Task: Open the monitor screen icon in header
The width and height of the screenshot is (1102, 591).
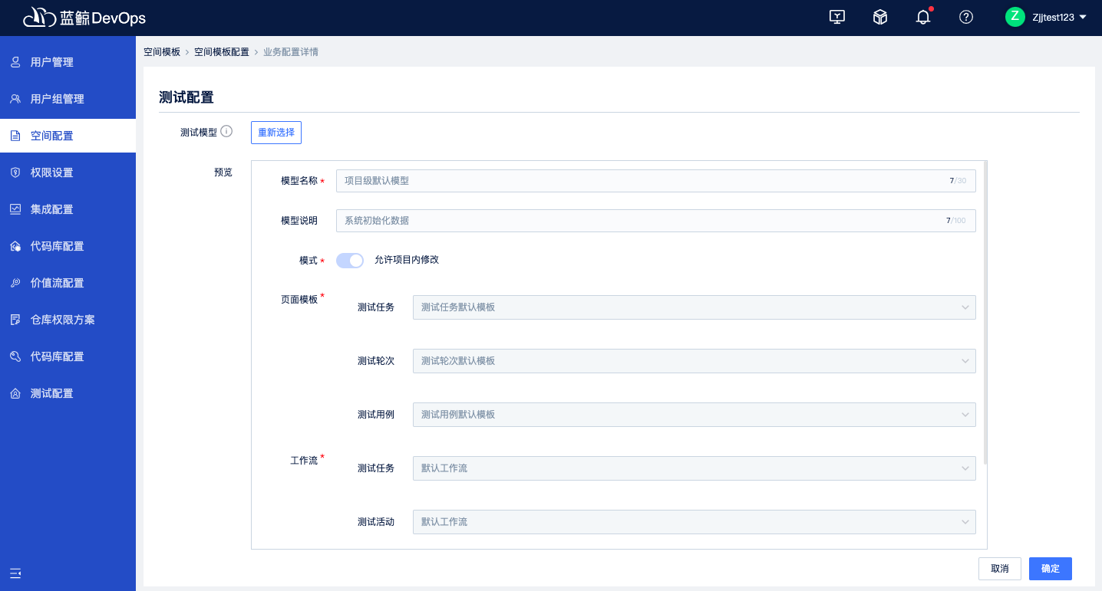Action: tap(837, 17)
